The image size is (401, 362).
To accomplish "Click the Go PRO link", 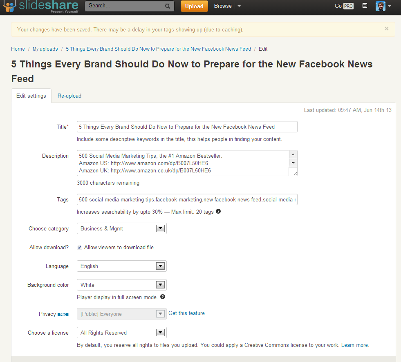I will pyautogui.click(x=344, y=6).
